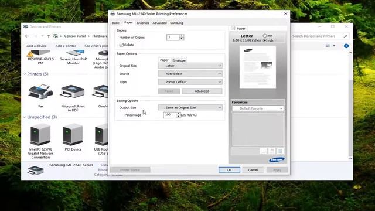Click the Paper preview tab on right panel
This screenshot has width=375, height=211.
tap(239, 29)
